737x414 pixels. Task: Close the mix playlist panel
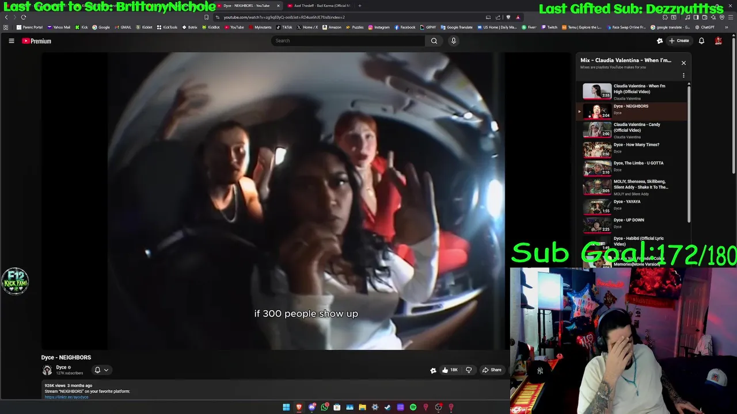[683, 63]
